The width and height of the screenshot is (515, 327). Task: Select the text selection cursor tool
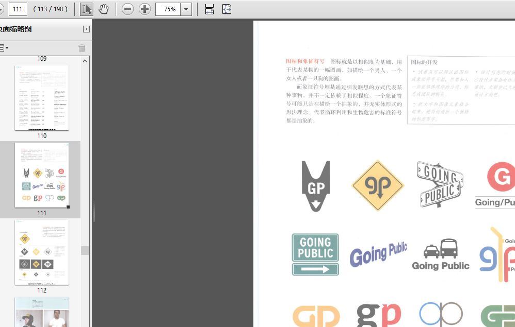87,9
